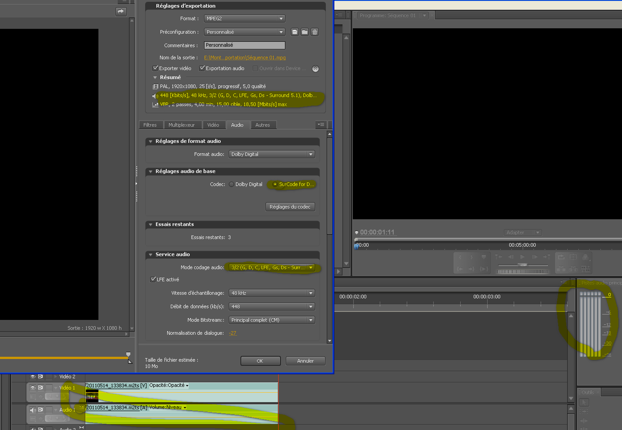Hide Vidéo 1 track with eye toggle
The height and width of the screenshot is (430, 622).
click(x=33, y=388)
